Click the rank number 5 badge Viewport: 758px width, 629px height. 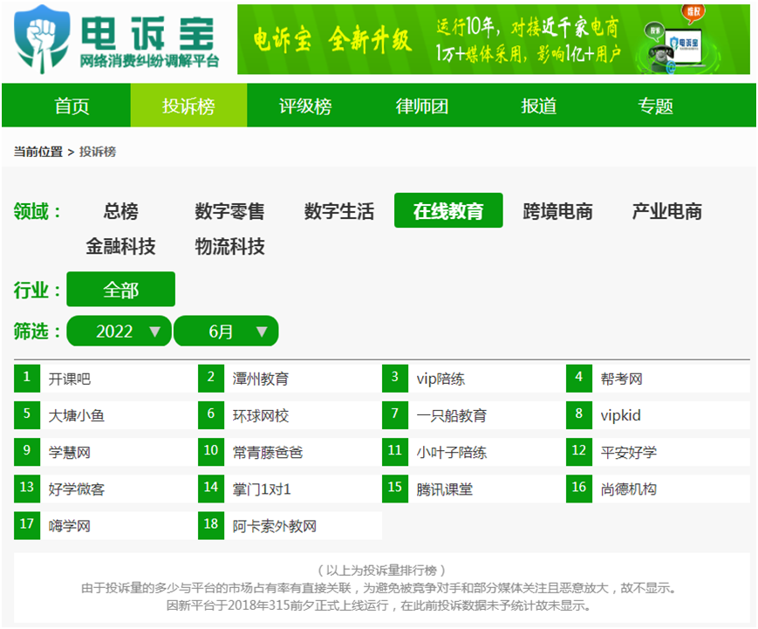(27, 414)
